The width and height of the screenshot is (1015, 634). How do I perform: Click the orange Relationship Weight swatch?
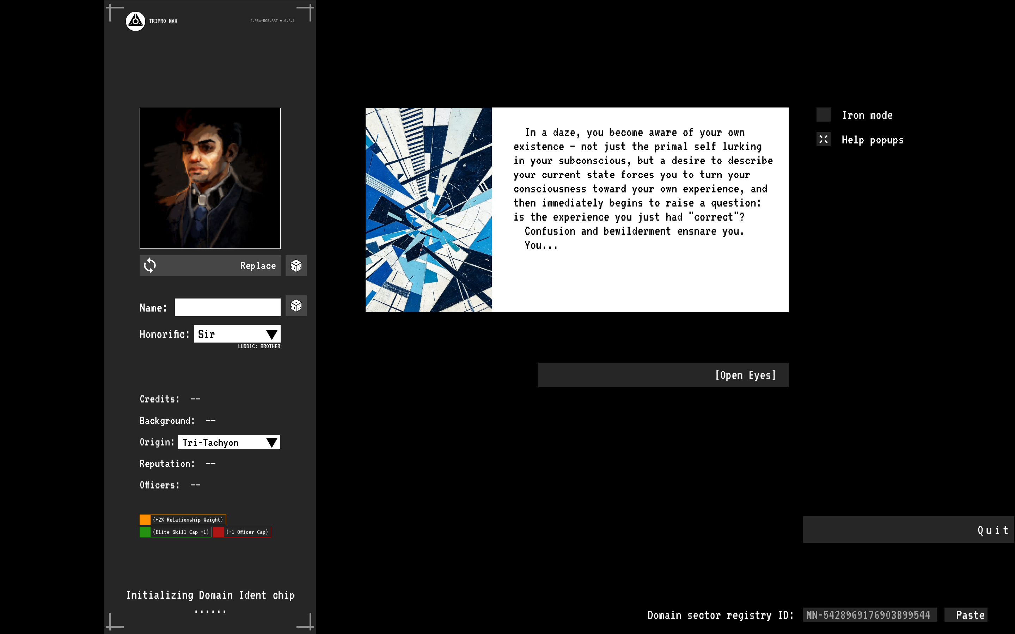tap(145, 520)
